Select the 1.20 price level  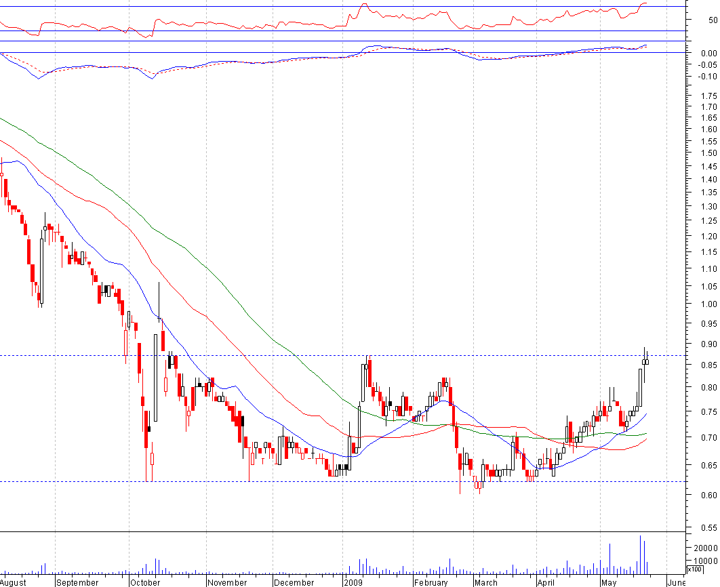coord(709,237)
